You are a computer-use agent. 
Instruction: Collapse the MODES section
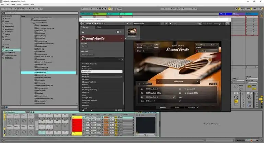coord(81,52)
